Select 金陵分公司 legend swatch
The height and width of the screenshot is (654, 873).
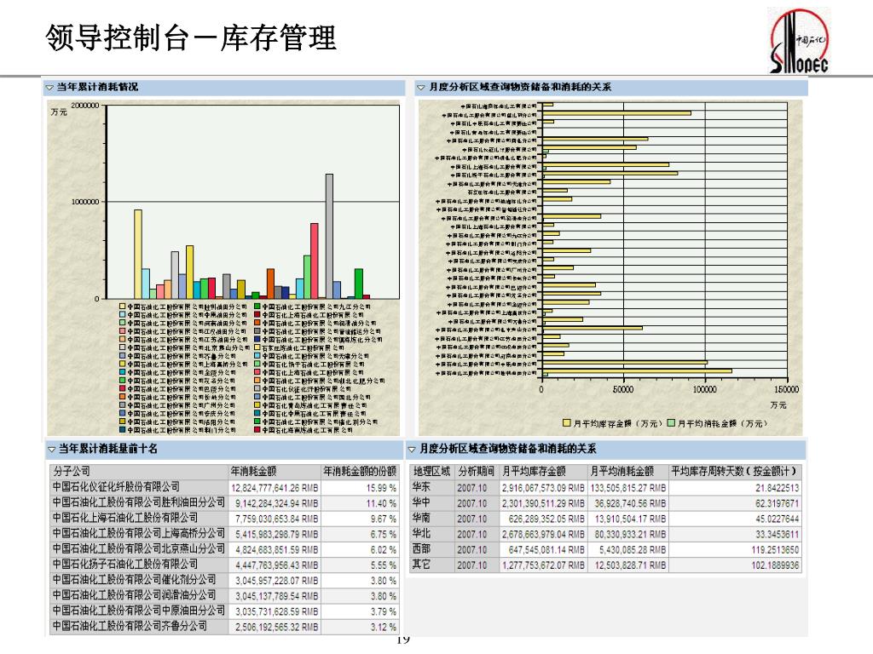pos(123,373)
